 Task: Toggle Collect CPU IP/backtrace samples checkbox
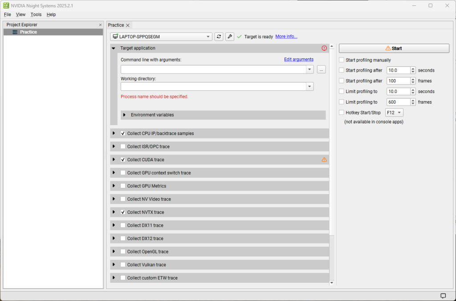[x=123, y=134]
